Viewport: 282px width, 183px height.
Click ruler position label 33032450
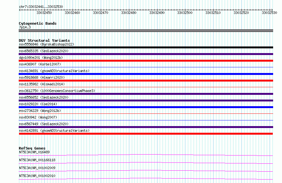tap(44, 13)
